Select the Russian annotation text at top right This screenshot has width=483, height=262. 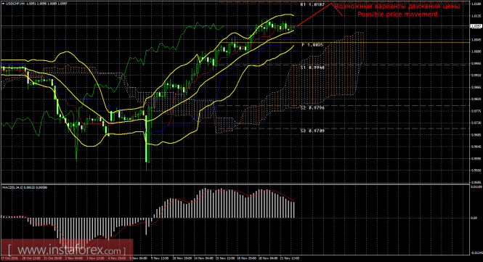pyautogui.click(x=397, y=7)
